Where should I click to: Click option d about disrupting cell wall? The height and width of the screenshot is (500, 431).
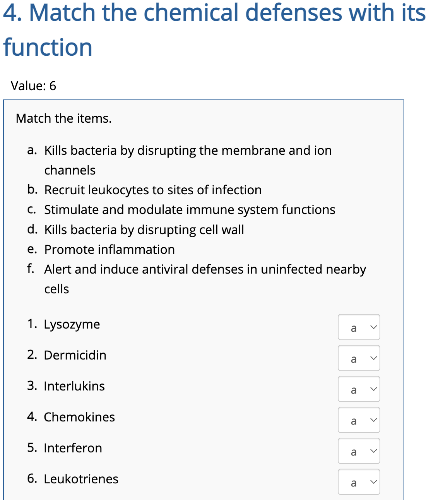click(144, 229)
